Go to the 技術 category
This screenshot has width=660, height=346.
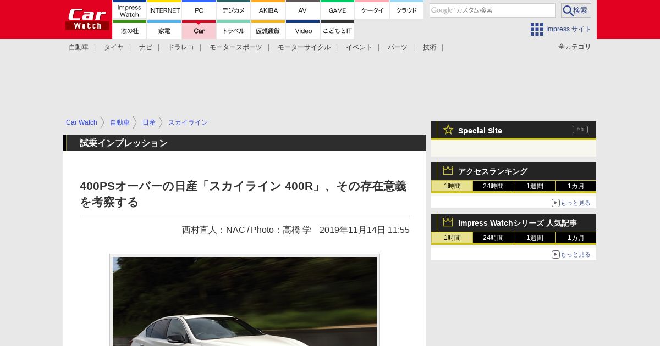pos(430,47)
